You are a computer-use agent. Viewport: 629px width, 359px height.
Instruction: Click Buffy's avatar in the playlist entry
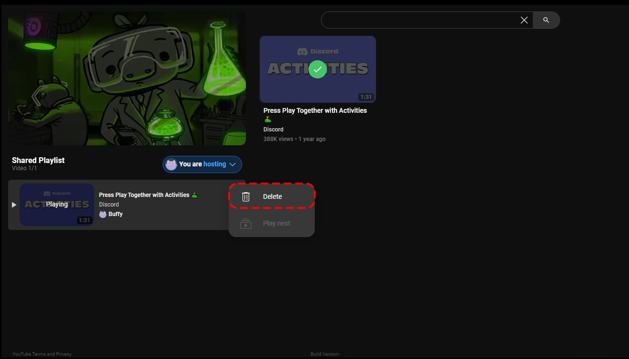click(x=103, y=214)
